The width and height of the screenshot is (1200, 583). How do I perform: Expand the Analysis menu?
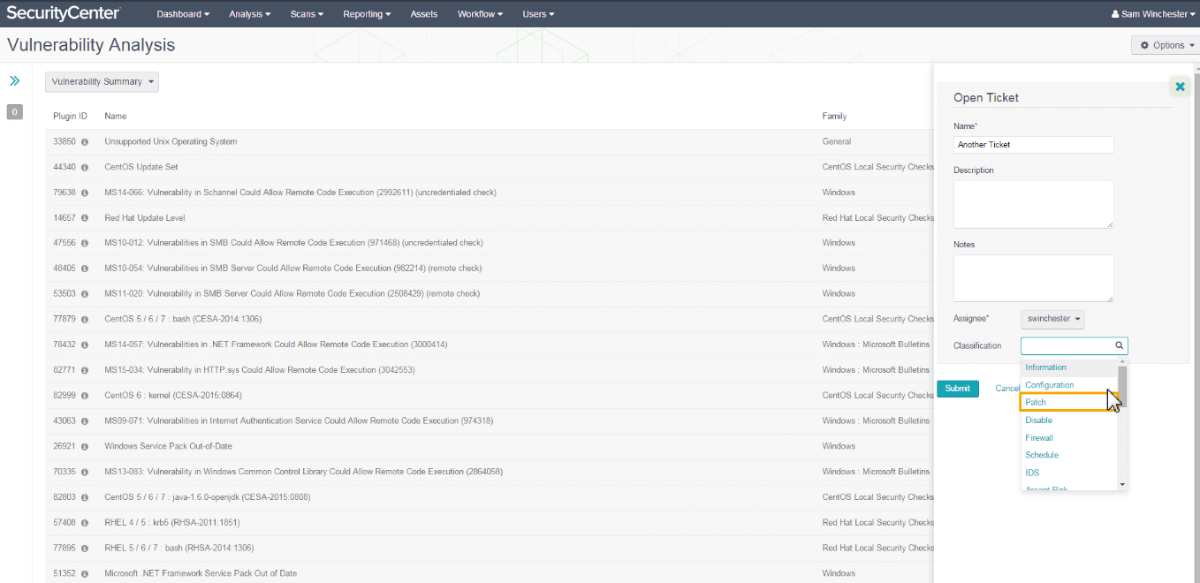250,14
